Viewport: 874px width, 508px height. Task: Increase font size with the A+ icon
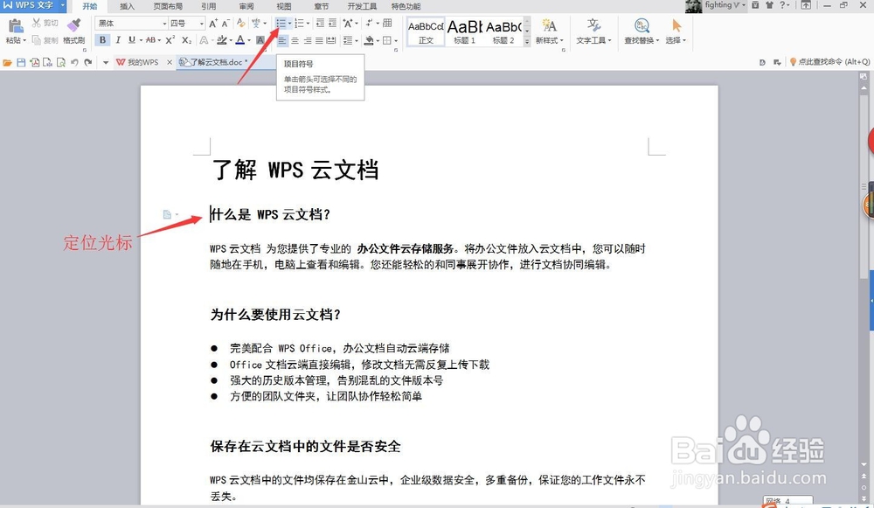pos(213,24)
